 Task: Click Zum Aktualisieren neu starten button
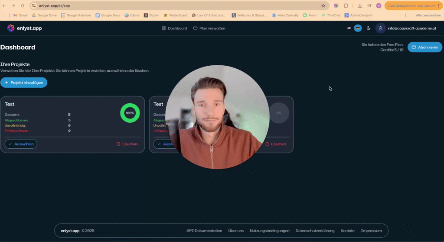[411, 6]
